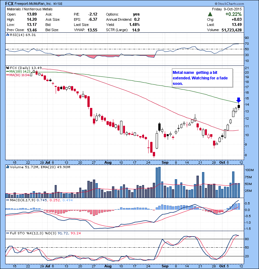Screen dimensions: 259x269
Task: Click the last black candlestick under the arrow
Action: (x=239, y=106)
